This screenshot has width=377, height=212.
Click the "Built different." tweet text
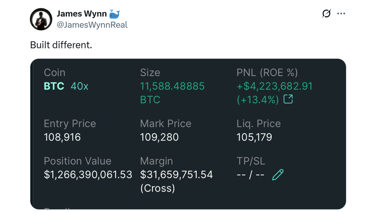tap(61, 45)
